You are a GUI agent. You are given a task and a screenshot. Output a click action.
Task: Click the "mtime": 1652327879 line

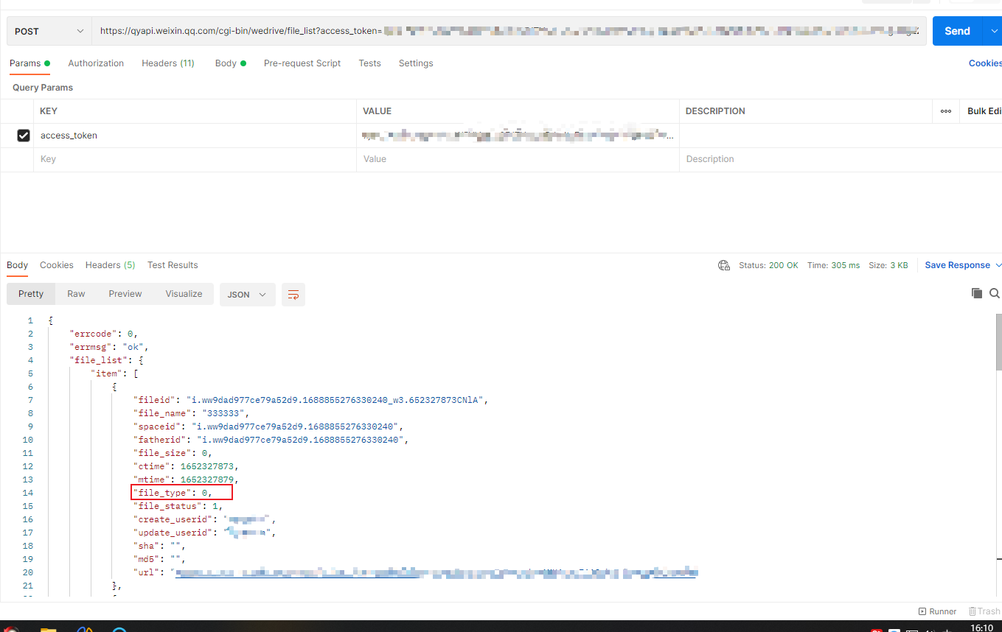pos(186,480)
